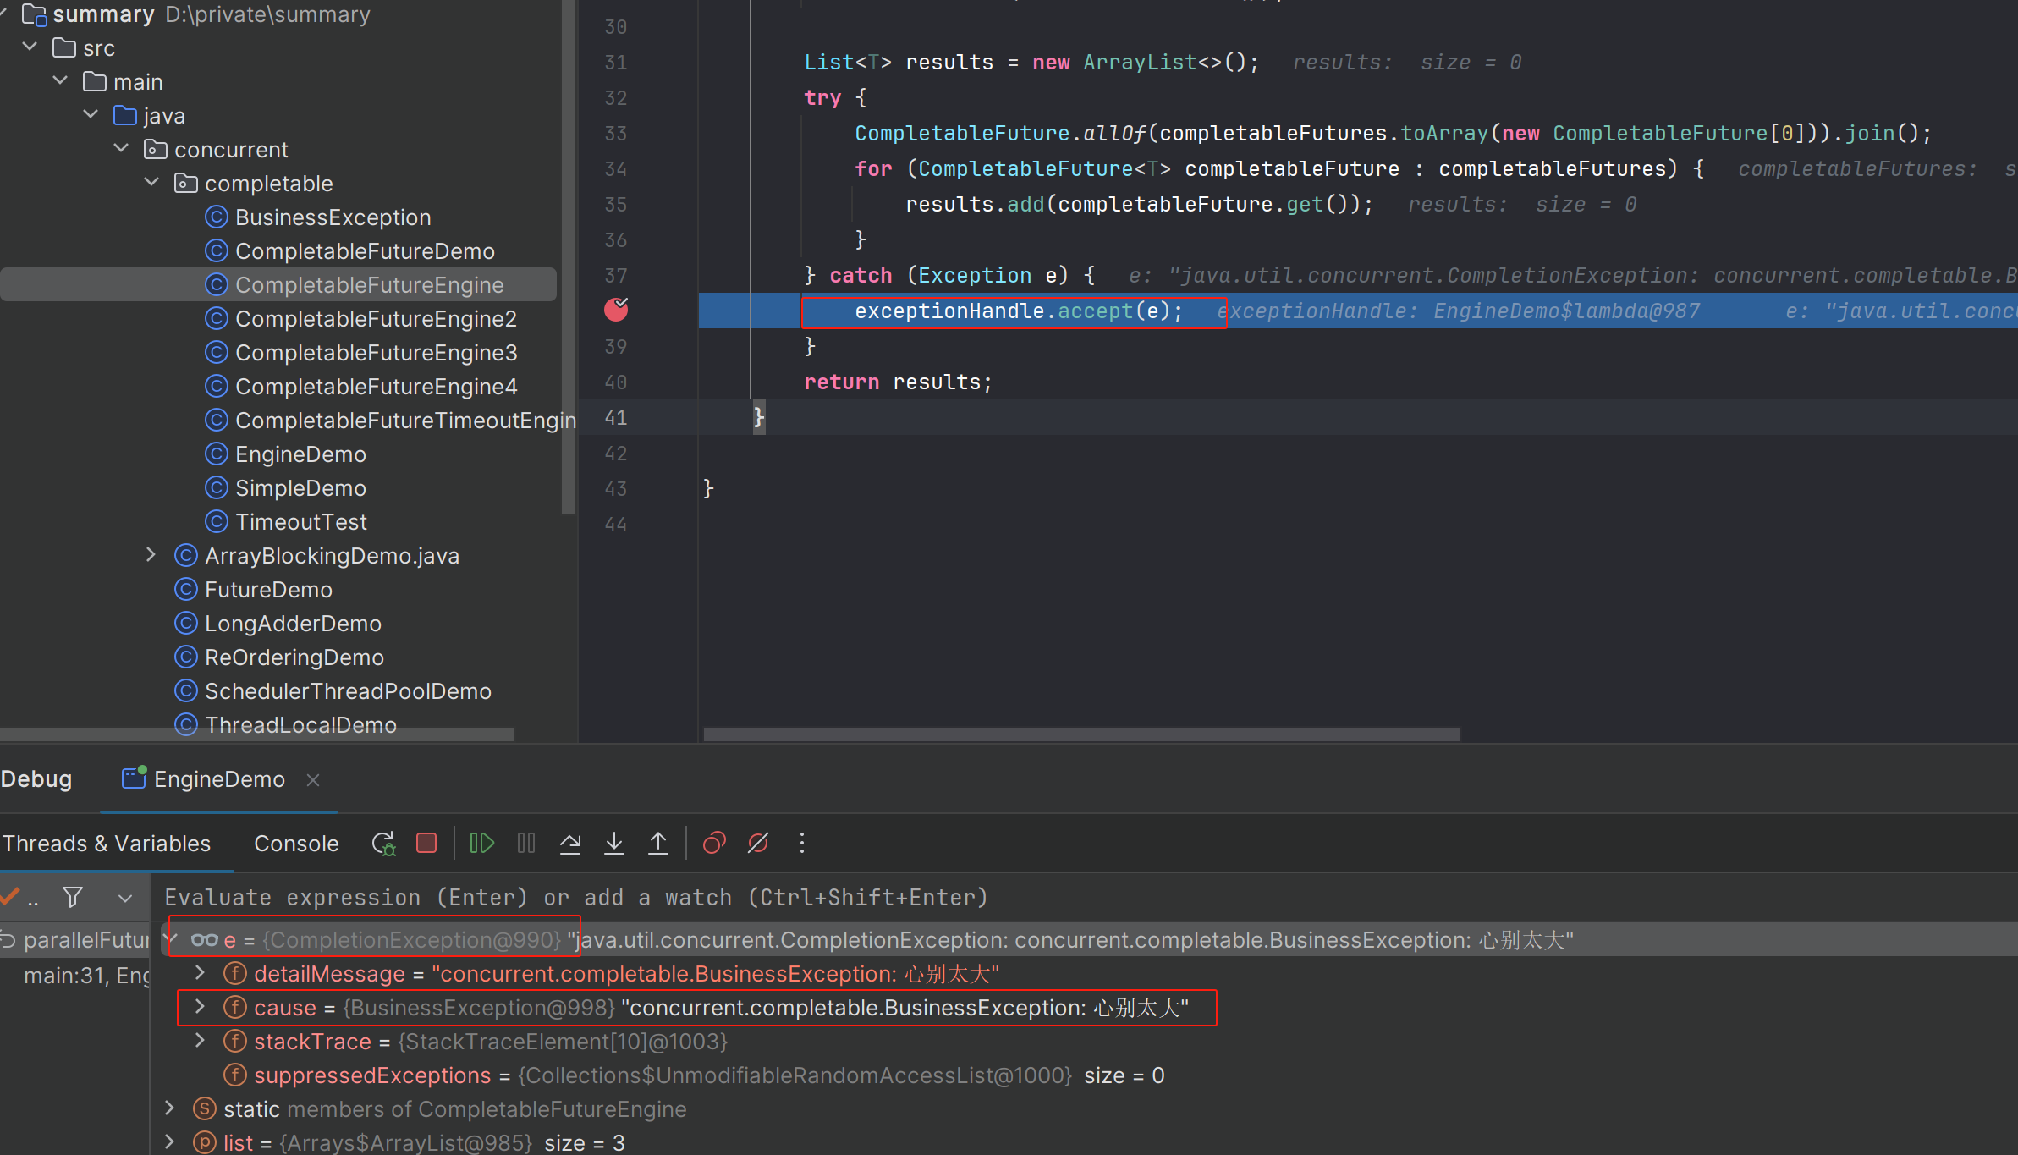
Task: Open the debug toolbar's More options menu
Action: (x=802, y=844)
